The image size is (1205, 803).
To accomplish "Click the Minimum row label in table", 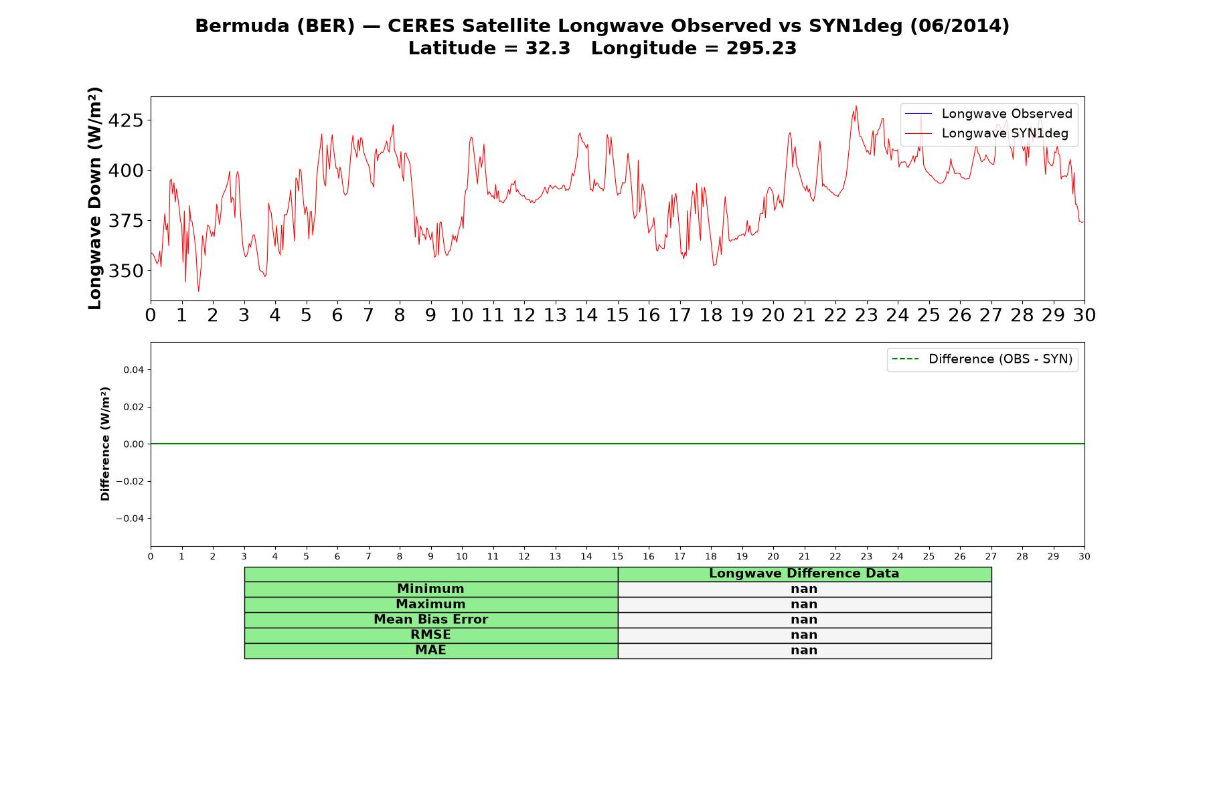I will (430, 589).
